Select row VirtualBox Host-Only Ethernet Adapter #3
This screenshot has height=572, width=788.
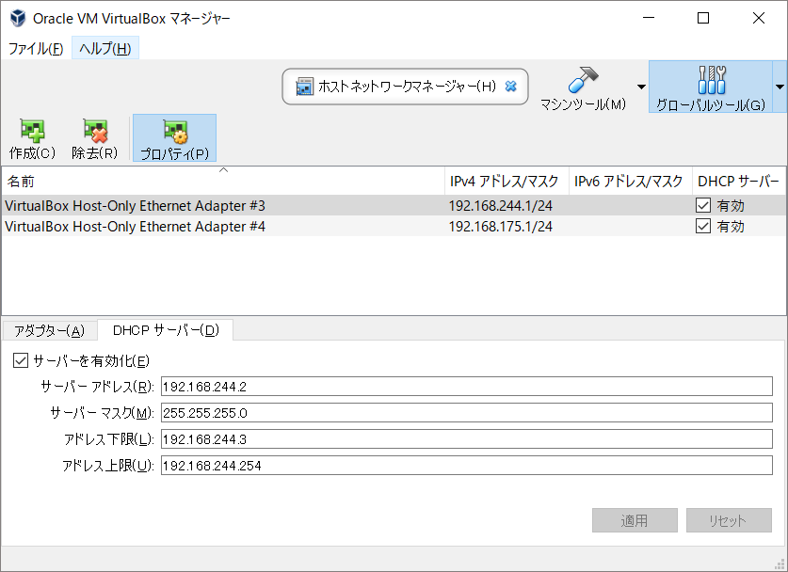click(394, 205)
